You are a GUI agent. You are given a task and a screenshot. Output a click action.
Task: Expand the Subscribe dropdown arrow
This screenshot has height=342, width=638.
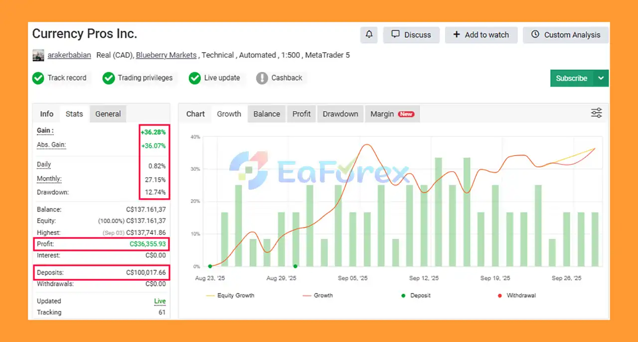tap(601, 78)
